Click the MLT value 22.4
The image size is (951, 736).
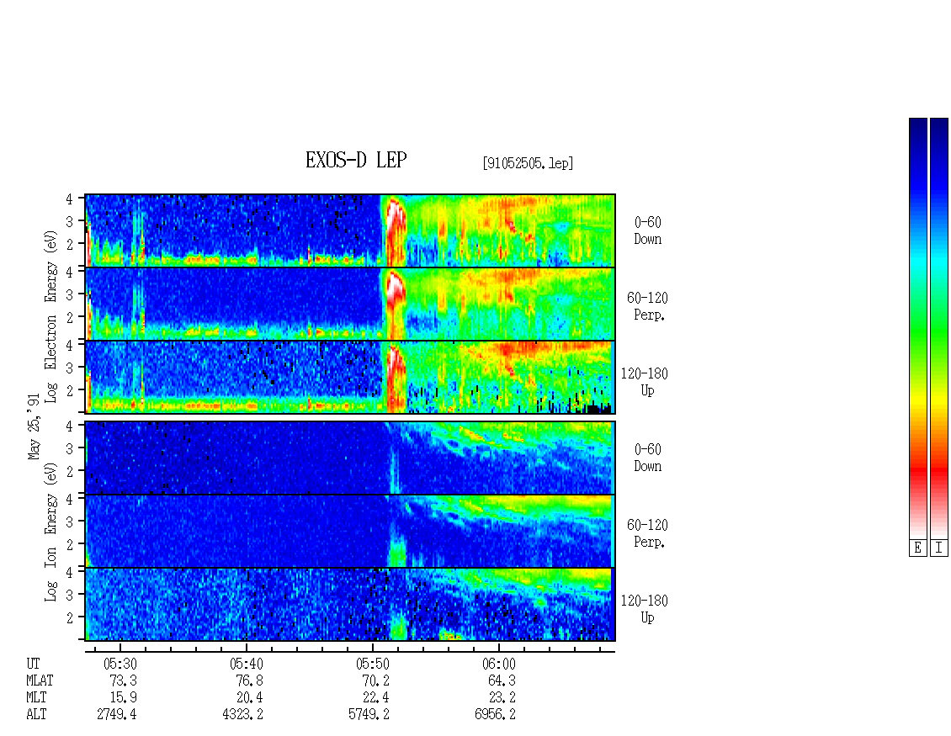coord(375,698)
